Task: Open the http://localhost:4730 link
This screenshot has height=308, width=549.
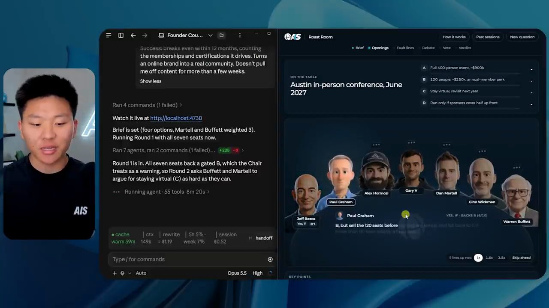Action: (176, 118)
